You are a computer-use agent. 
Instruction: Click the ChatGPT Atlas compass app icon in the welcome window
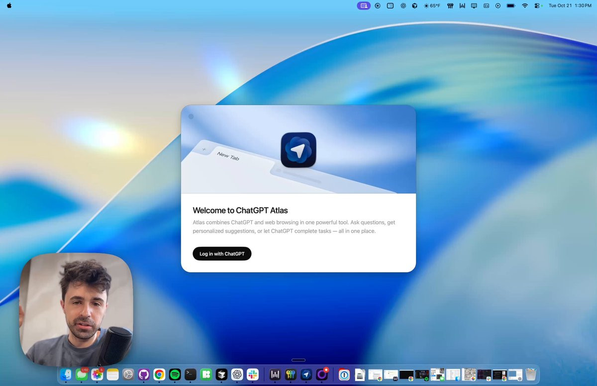[298, 150]
